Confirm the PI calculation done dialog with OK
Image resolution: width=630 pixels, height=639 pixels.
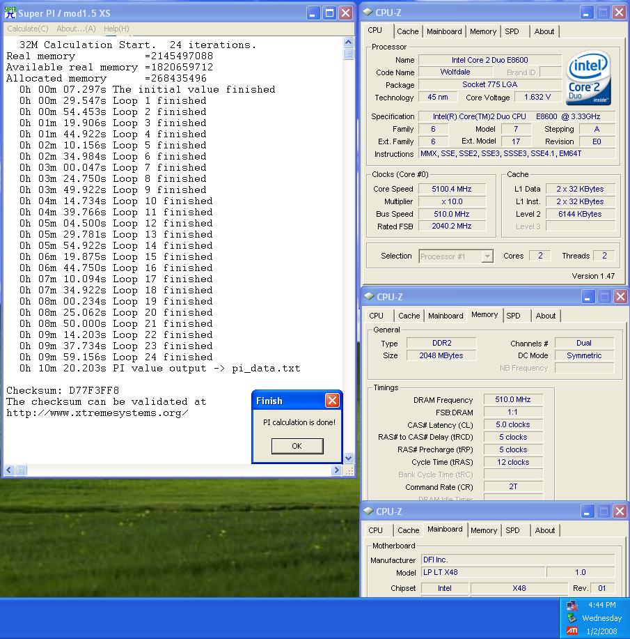(297, 446)
